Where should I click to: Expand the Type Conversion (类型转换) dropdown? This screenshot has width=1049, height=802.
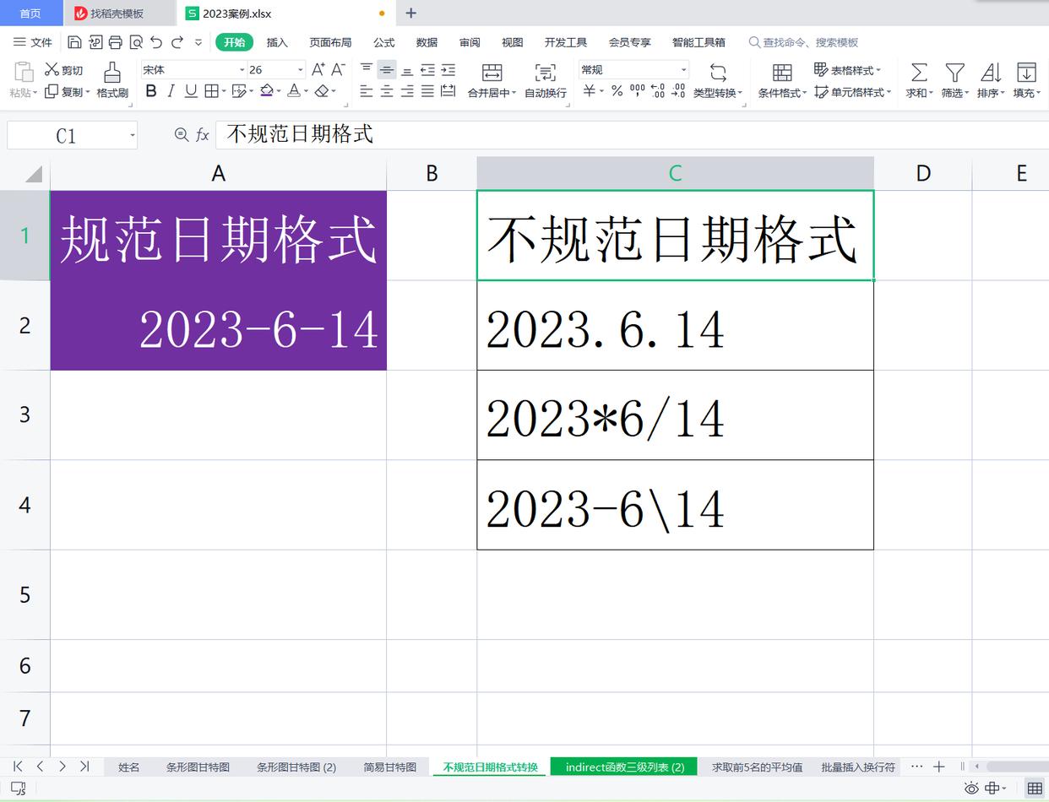[x=741, y=93]
